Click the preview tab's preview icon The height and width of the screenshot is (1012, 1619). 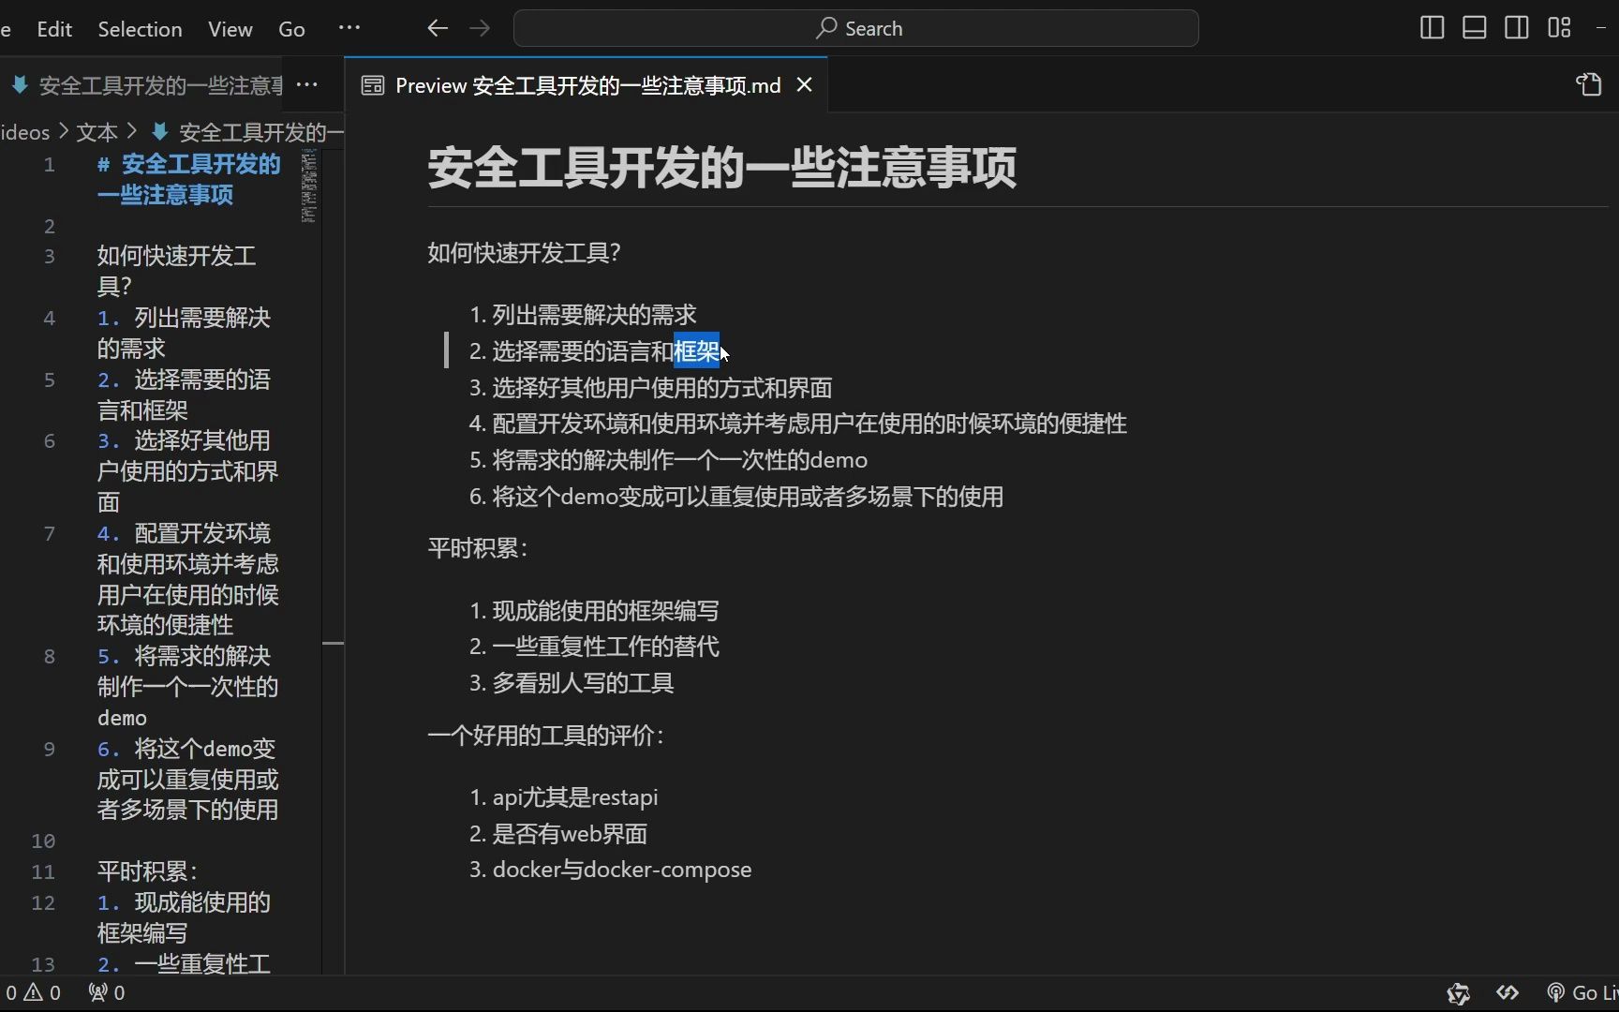(x=373, y=85)
